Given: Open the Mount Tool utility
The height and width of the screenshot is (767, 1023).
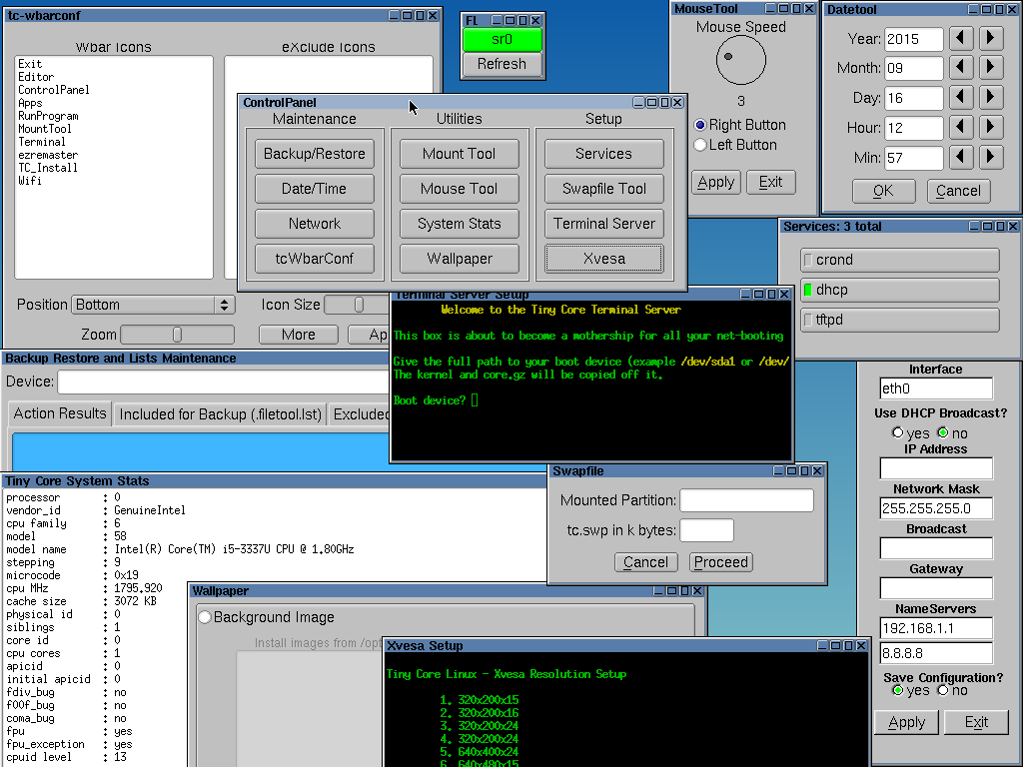Looking at the screenshot, I should (x=459, y=153).
